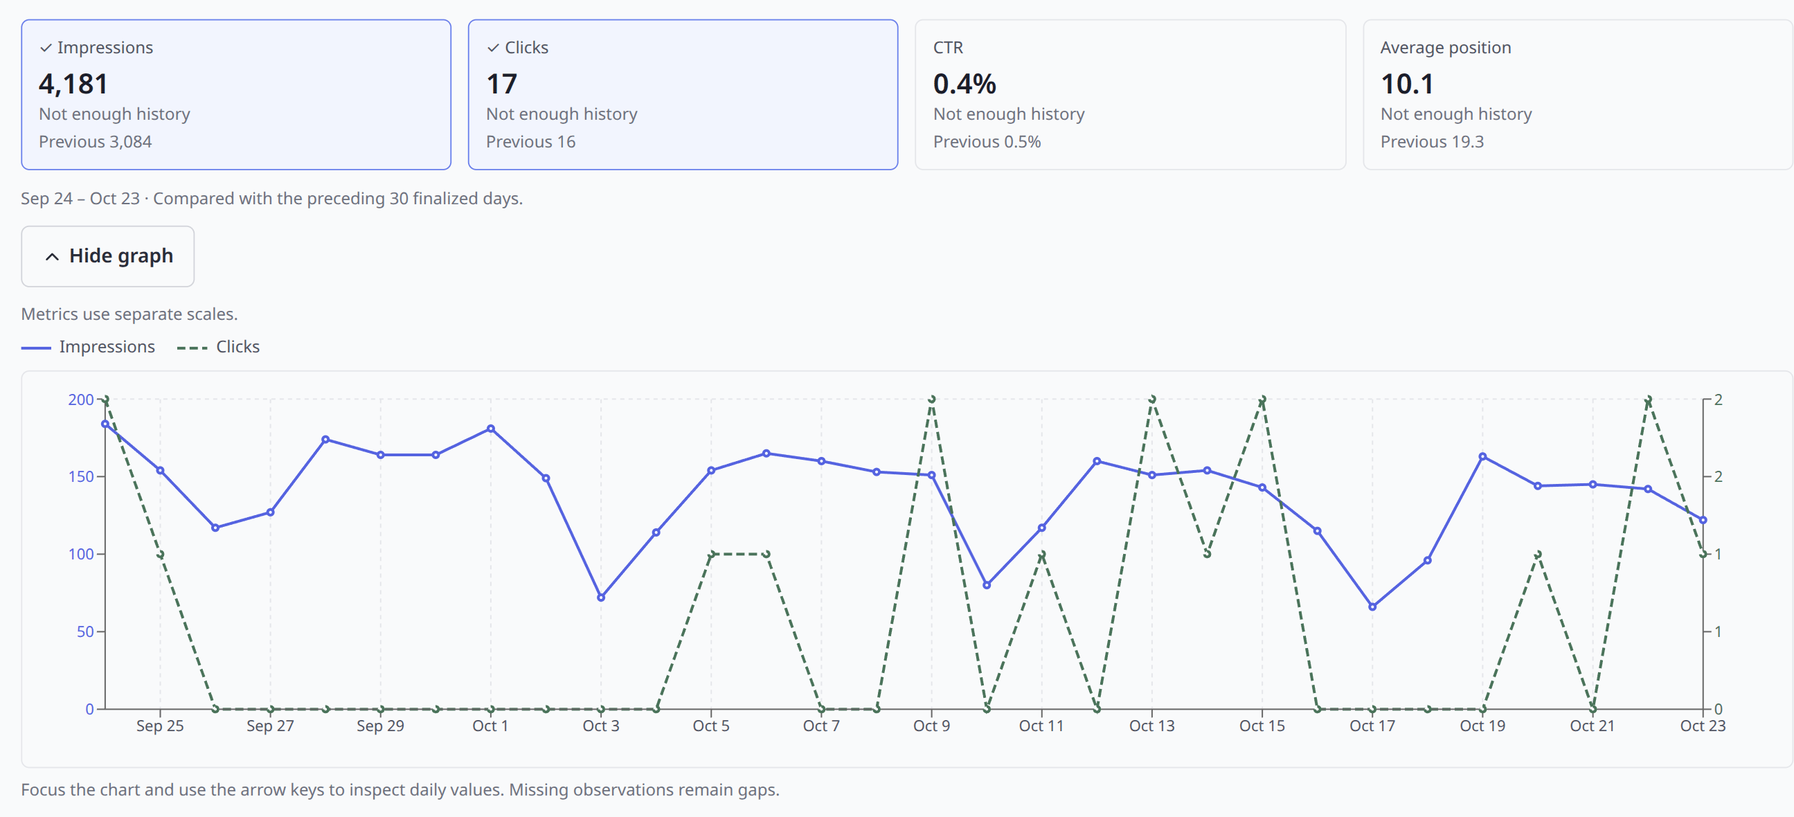Click the Previous 0.5% text
Viewport: 1794px width, 817px height.
[x=987, y=142]
